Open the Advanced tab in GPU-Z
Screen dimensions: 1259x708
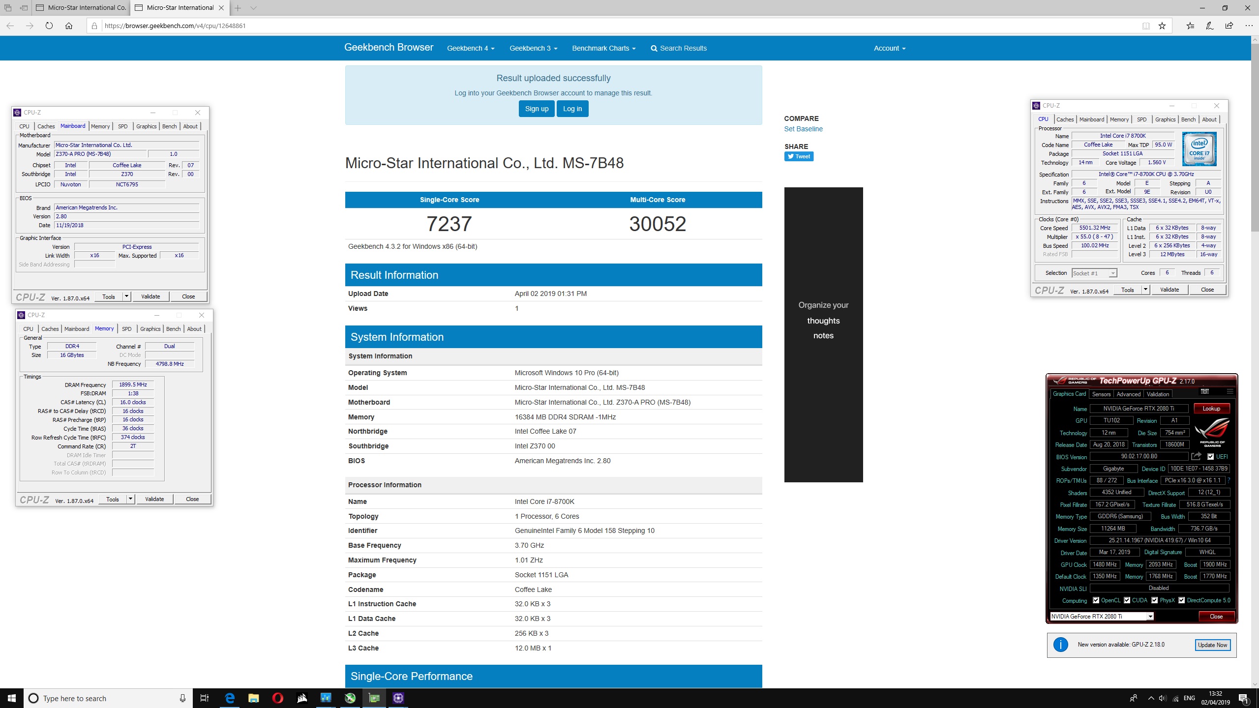click(x=1128, y=394)
